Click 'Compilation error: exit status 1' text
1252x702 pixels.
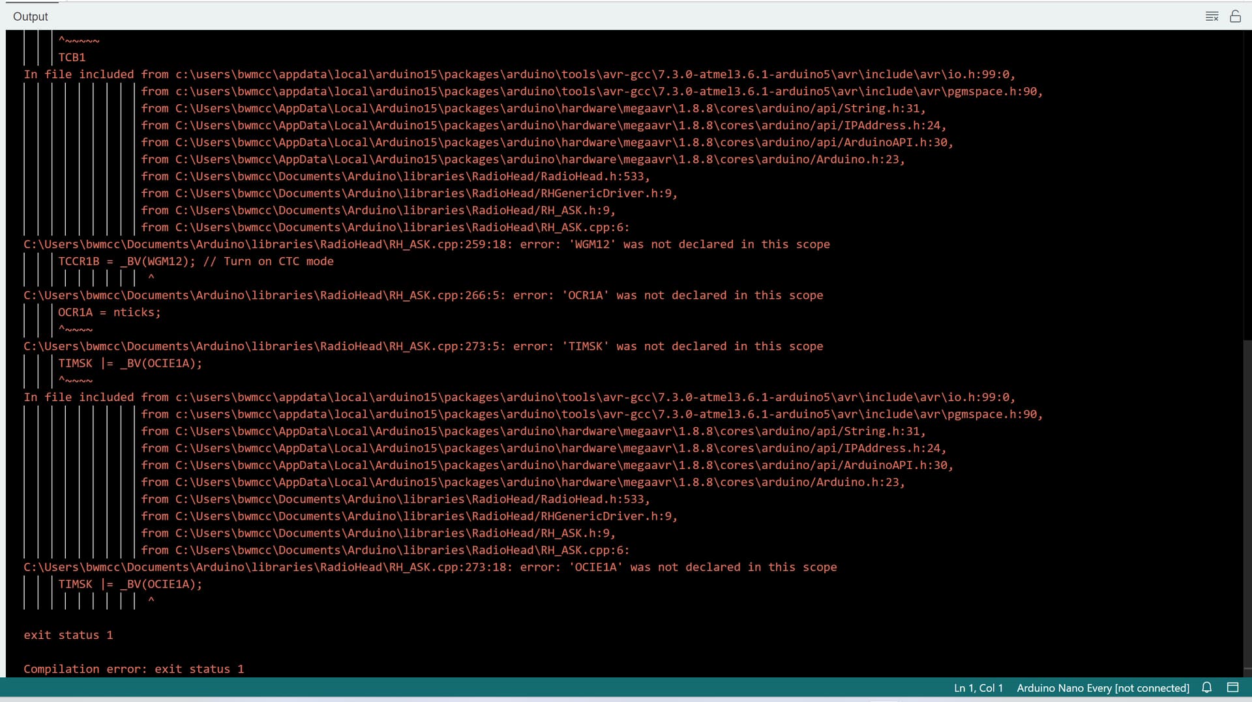[134, 669]
